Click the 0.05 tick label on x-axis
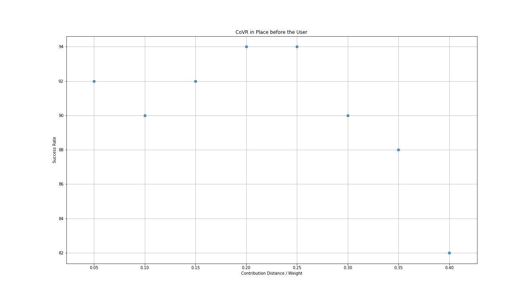The width and height of the screenshot is (530, 301). pyautogui.click(x=94, y=268)
